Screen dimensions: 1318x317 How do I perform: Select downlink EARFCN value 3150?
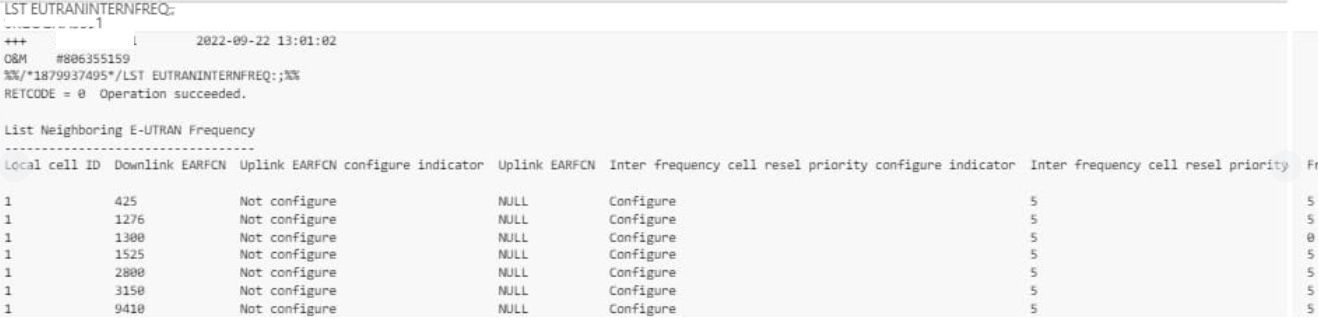tap(129, 290)
